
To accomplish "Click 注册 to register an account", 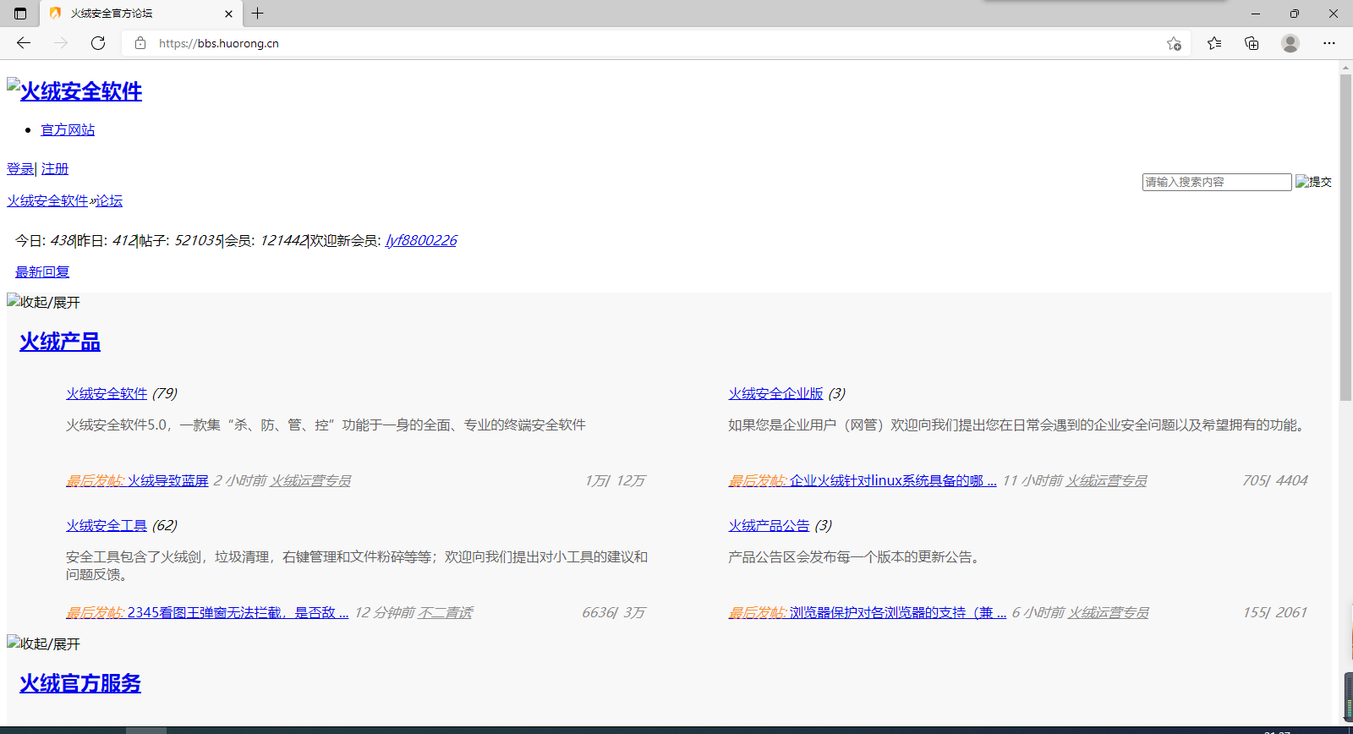I will pos(55,168).
